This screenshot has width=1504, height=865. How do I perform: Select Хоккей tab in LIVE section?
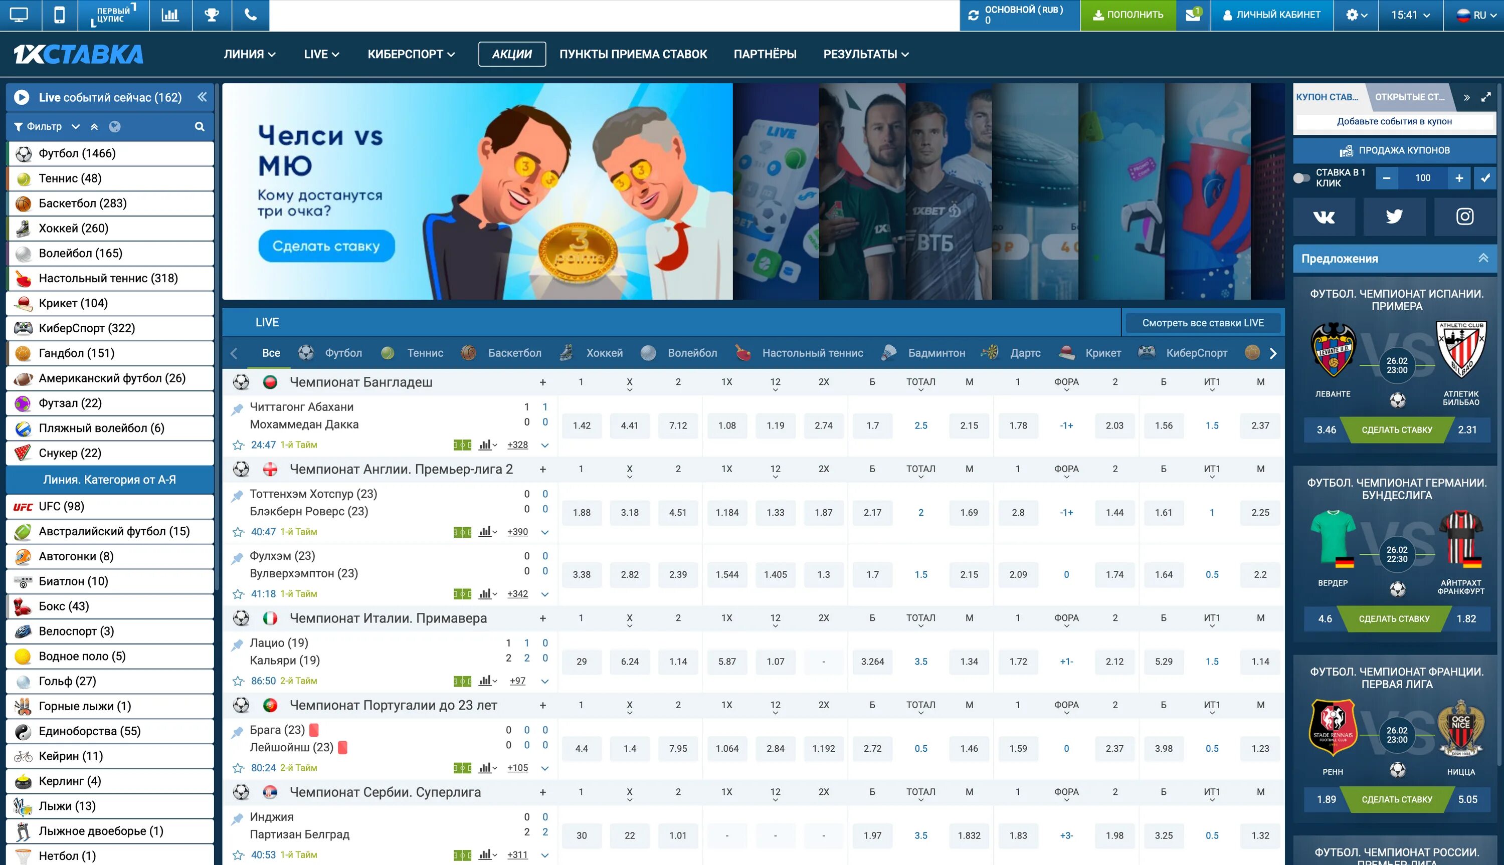(x=592, y=353)
